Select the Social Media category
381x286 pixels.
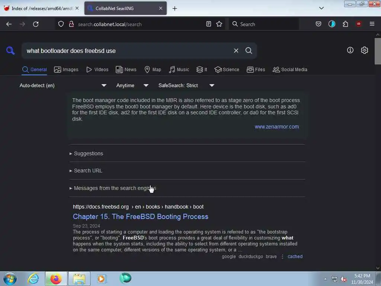(x=290, y=70)
